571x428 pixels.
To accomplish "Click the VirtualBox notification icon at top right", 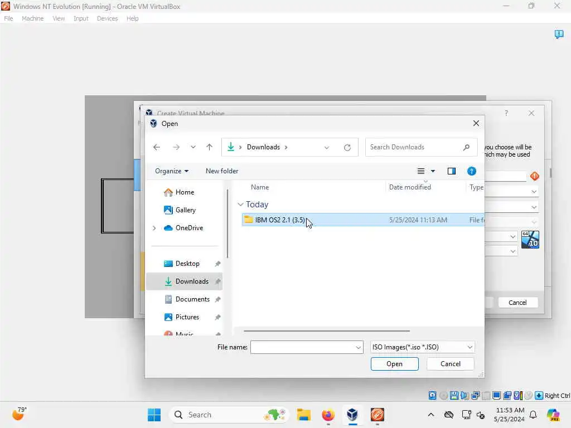I will [559, 34].
